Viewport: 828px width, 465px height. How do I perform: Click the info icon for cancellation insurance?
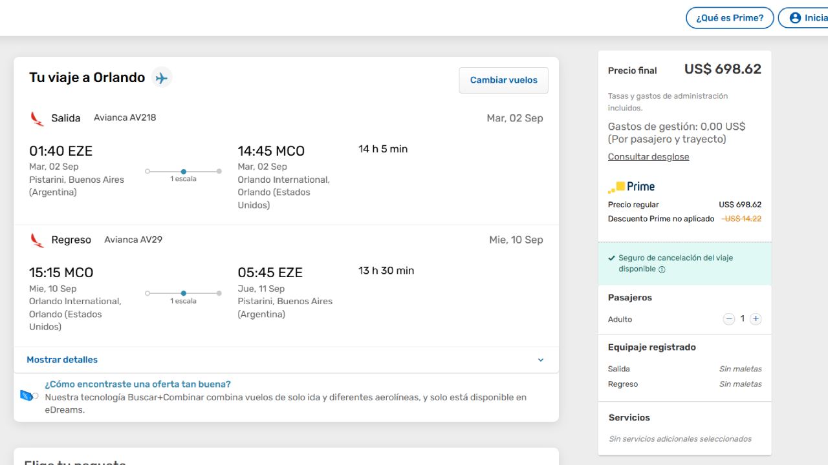(x=662, y=270)
